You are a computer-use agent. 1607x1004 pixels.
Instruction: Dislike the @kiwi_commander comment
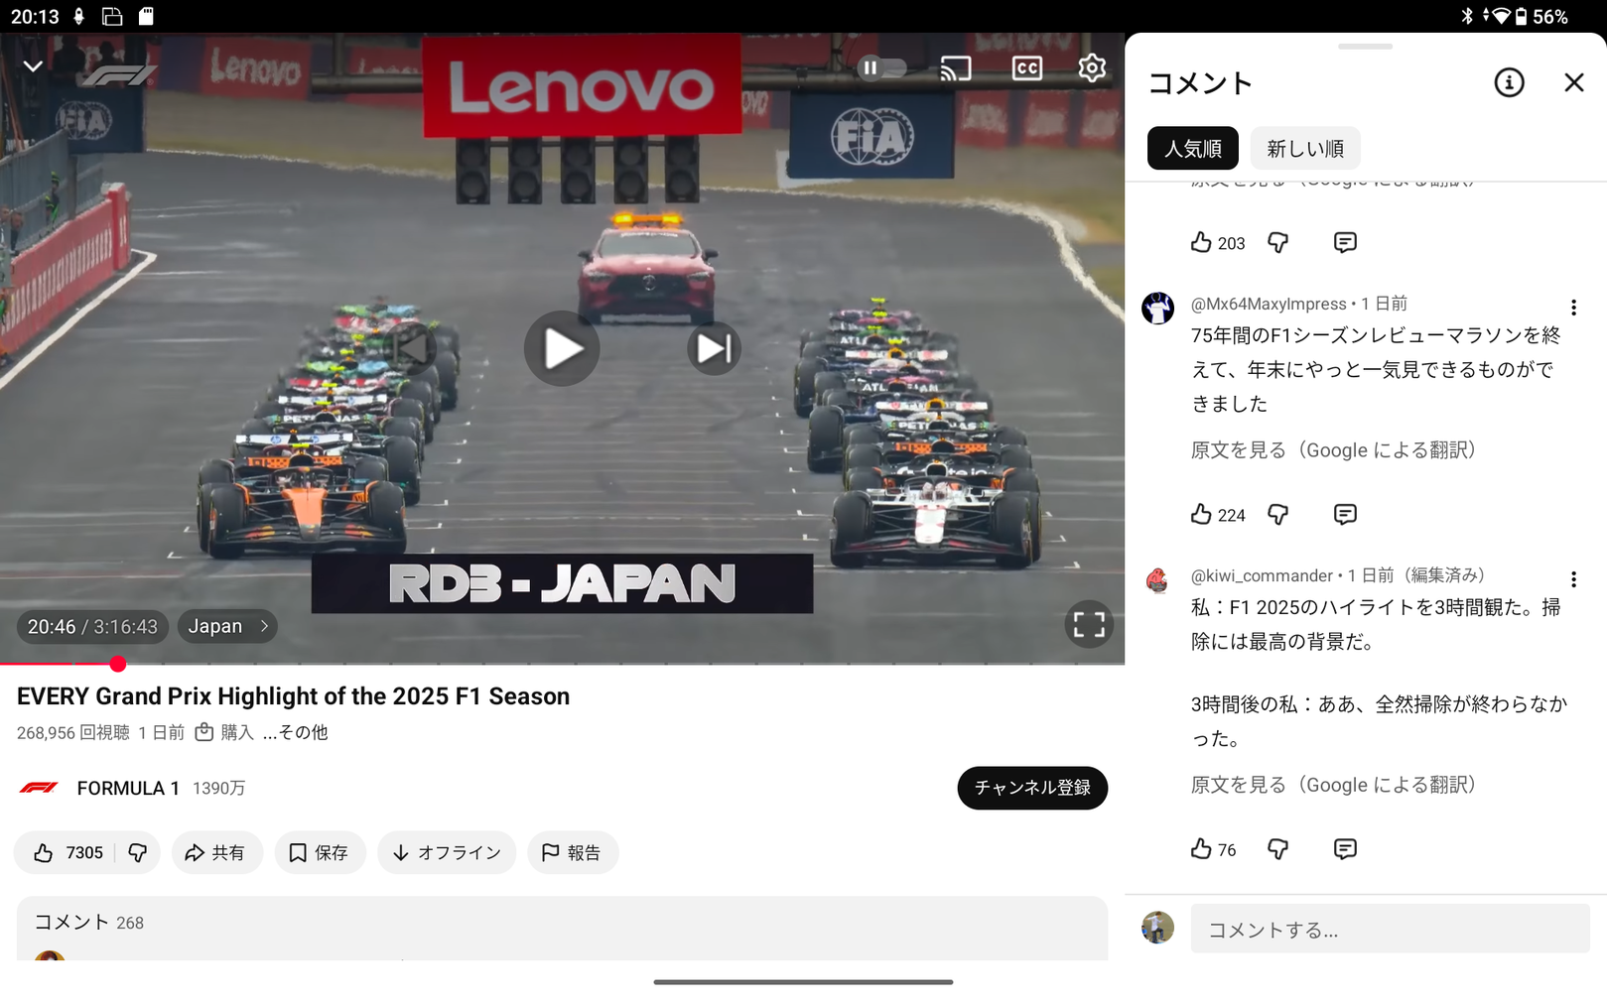(x=1277, y=849)
